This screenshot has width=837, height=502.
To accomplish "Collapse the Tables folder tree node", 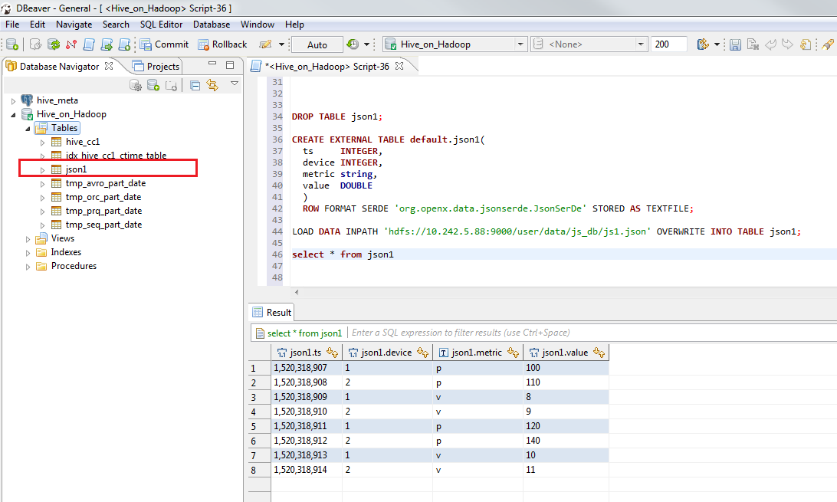I will (27, 127).
